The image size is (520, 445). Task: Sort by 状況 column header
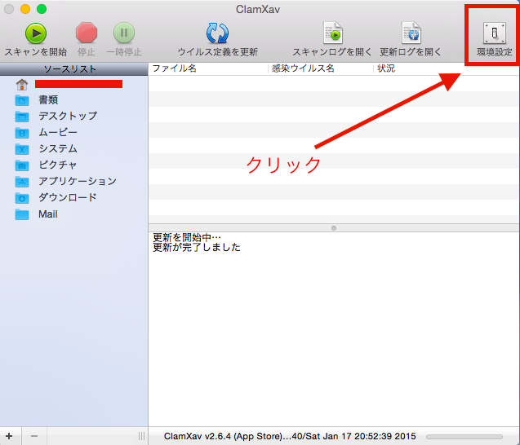coord(447,68)
